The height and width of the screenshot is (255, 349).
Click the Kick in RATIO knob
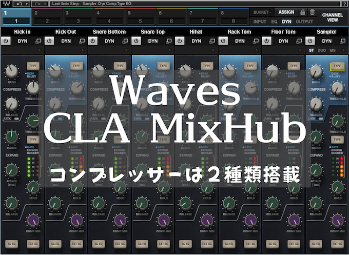[x=12, y=71]
